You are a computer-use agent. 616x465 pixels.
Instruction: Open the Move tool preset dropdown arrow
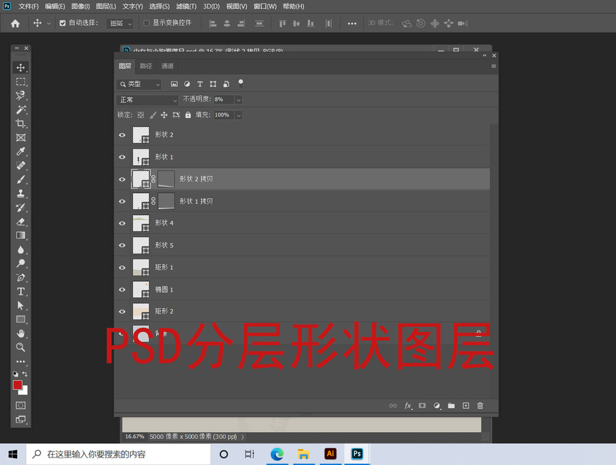[x=49, y=23]
